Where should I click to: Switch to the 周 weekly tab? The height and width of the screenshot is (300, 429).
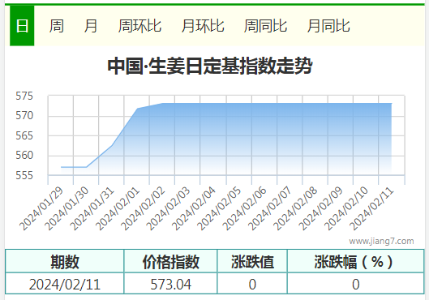pyautogui.click(x=56, y=26)
